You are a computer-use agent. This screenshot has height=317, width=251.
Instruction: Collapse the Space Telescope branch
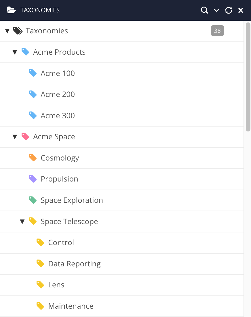point(22,221)
